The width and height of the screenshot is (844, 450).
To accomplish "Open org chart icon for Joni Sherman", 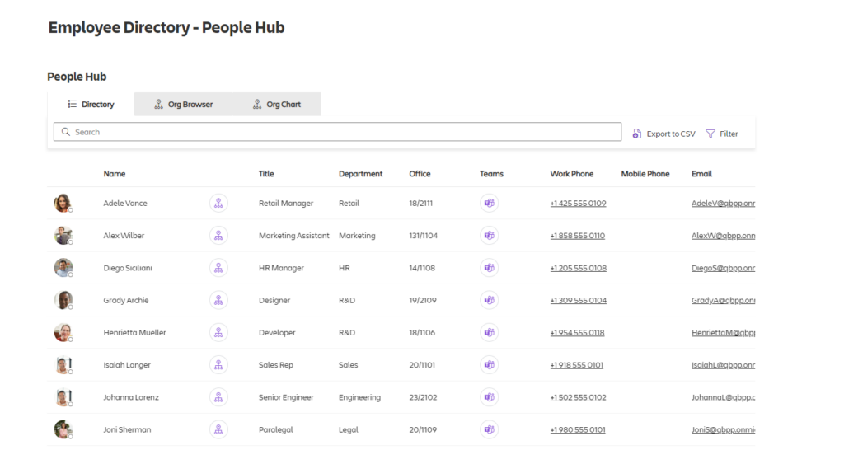I will [218, 429].
